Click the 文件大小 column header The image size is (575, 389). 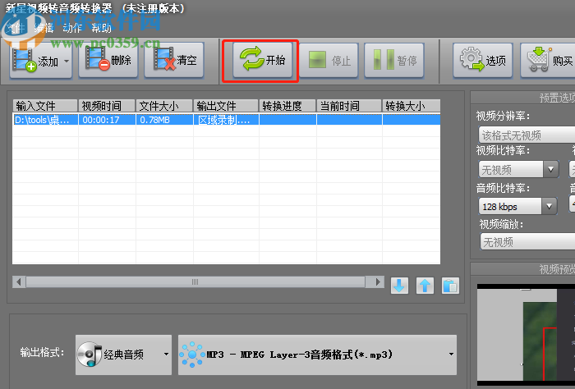(x=164, y=106)
